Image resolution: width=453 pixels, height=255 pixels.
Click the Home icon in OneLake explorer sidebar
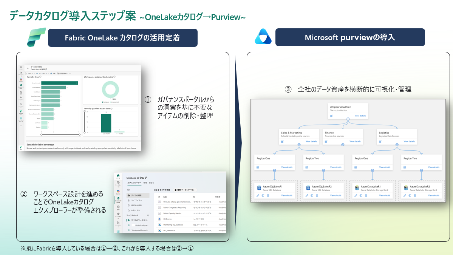(118, 176)
